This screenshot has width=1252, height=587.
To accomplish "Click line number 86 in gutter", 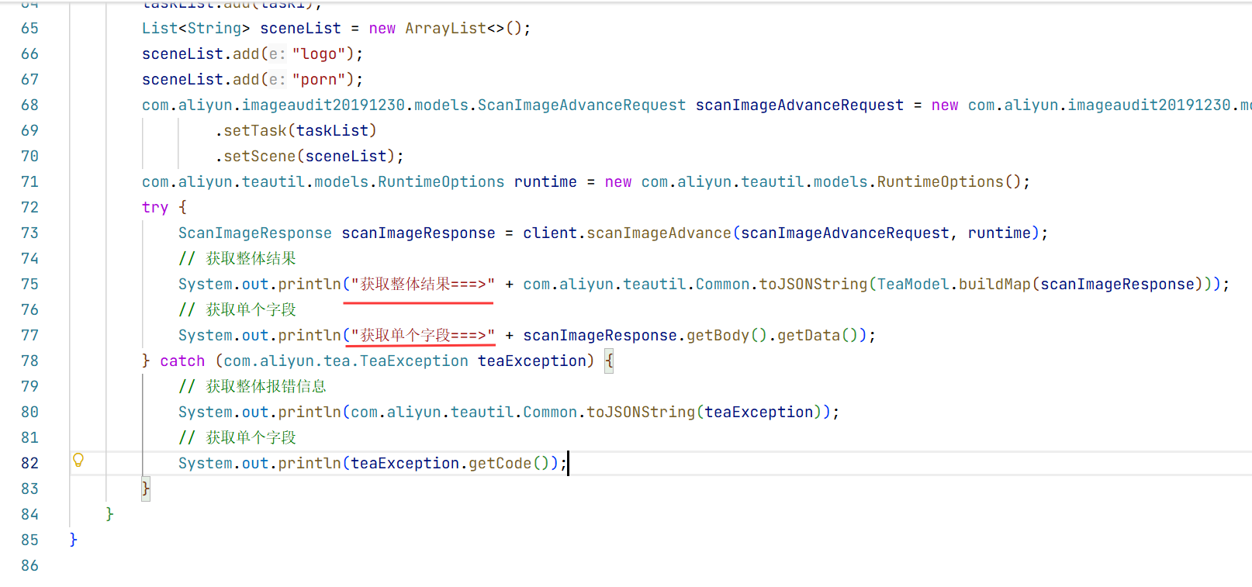I will click(x=29, y=566).
